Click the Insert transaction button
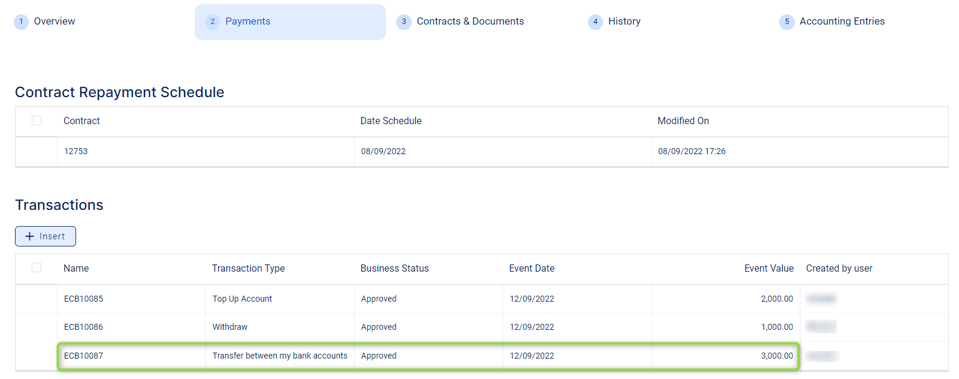The width and height of the screenshot is (959, 379). [x=46, y=236]
